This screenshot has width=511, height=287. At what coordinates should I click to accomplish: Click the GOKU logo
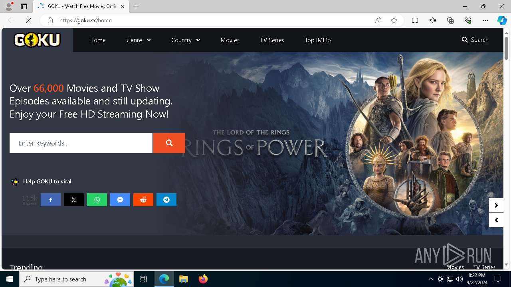[x=37, y=40]
